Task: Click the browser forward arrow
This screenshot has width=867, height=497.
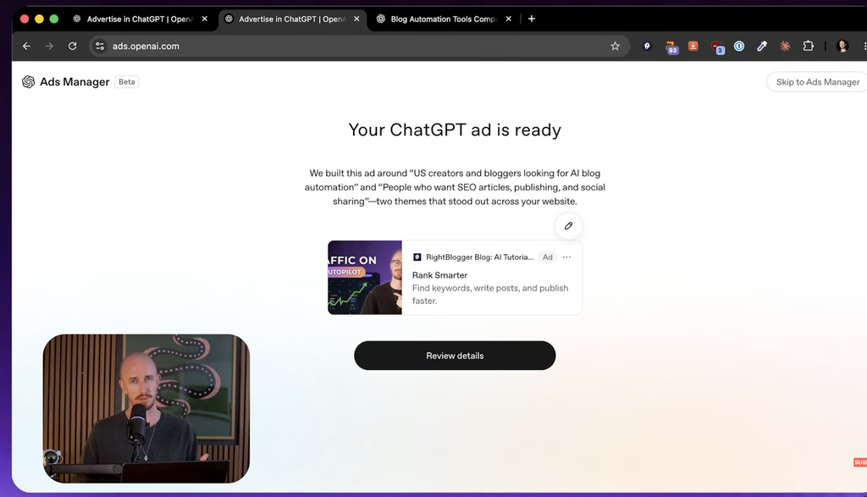Action: pyautogui.click(x=49, y=47)
